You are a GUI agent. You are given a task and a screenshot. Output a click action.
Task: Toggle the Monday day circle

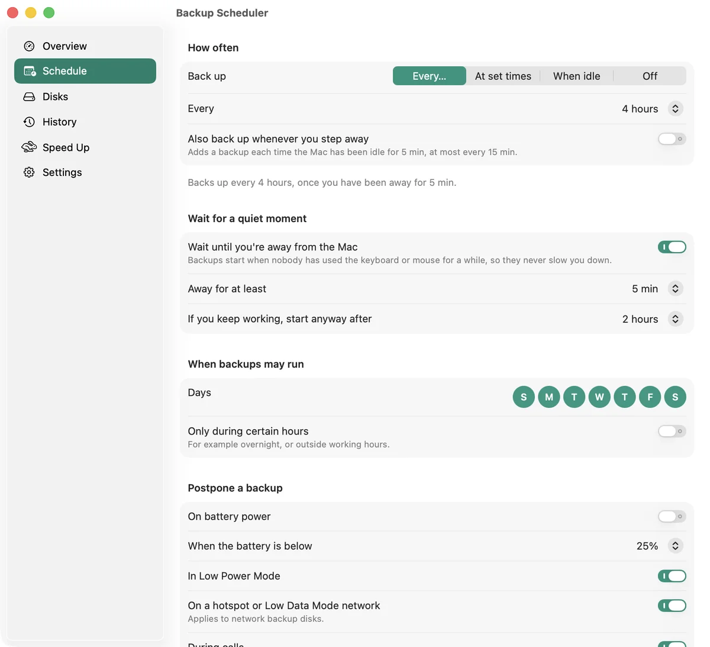point(549,397)
